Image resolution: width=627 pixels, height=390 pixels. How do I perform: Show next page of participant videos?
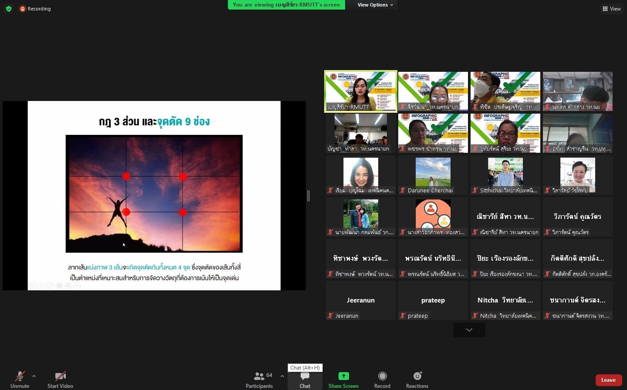click(x=469, y=330)
